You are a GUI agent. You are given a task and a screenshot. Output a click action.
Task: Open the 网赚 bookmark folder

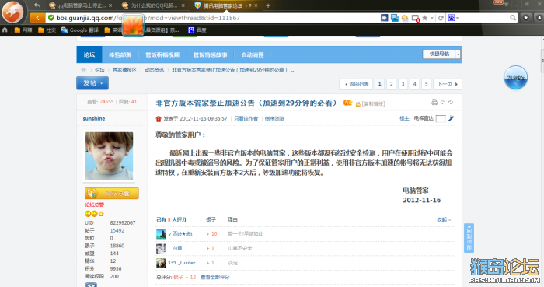23,30
